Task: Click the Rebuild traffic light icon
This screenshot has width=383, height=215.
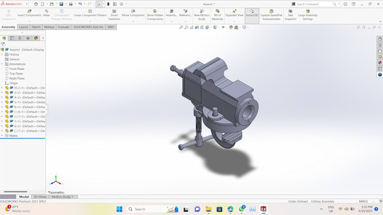Action: tap(108, 4)
